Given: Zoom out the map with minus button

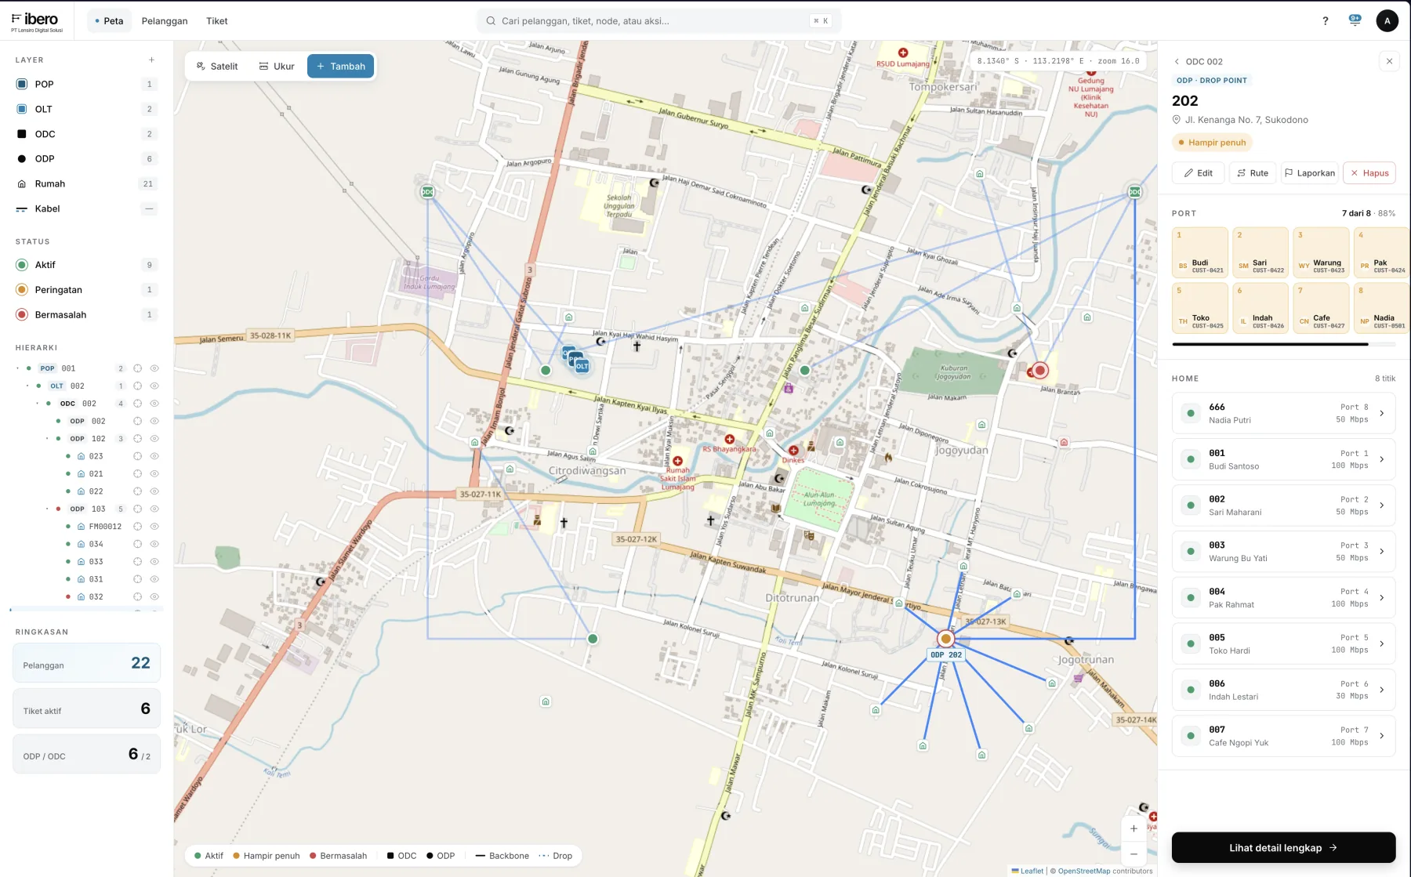Looking at the screenshot, I should [x=1134, y=853].
